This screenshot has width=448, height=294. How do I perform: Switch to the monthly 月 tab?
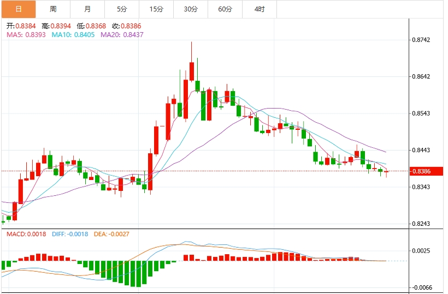point(87,9)
